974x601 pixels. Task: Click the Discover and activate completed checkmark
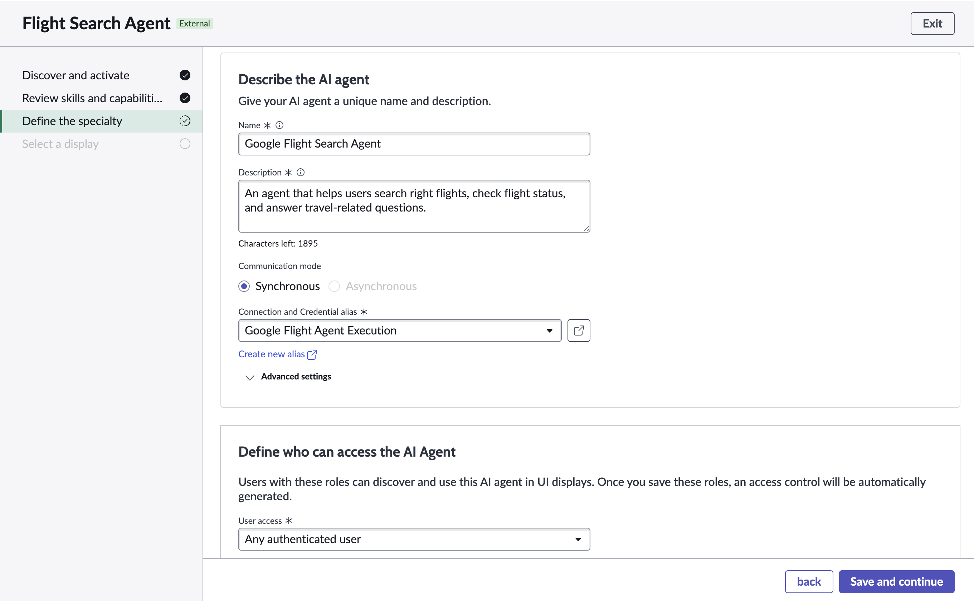185,75
